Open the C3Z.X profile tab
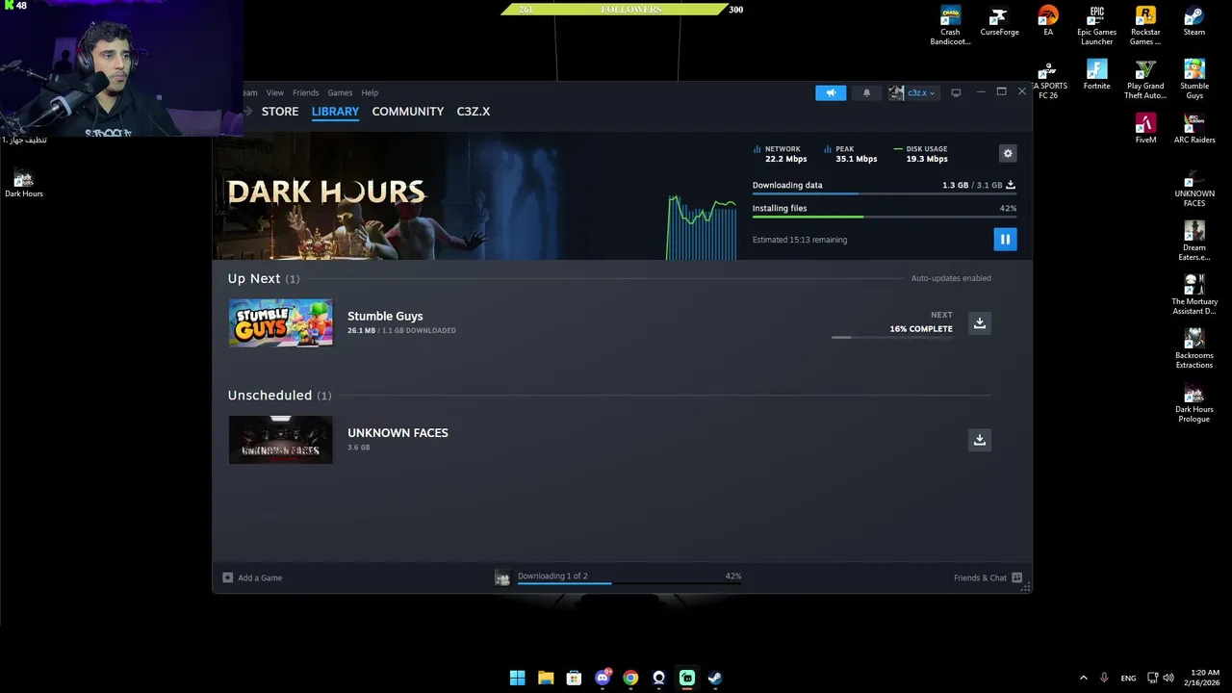1232x693 pixels. (x=474, y=112)
